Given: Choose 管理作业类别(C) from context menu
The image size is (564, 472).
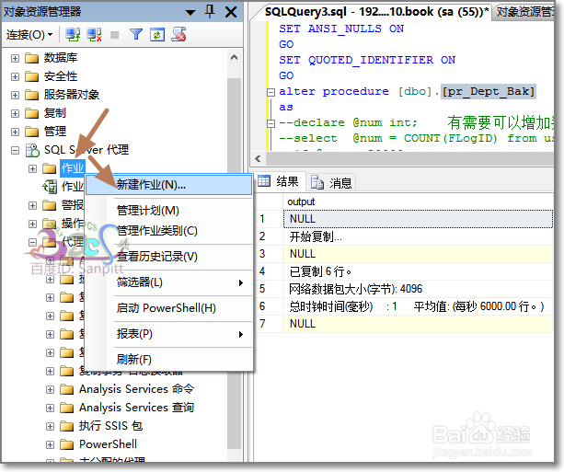Looking at the screenshot, I should coord(169,231).
